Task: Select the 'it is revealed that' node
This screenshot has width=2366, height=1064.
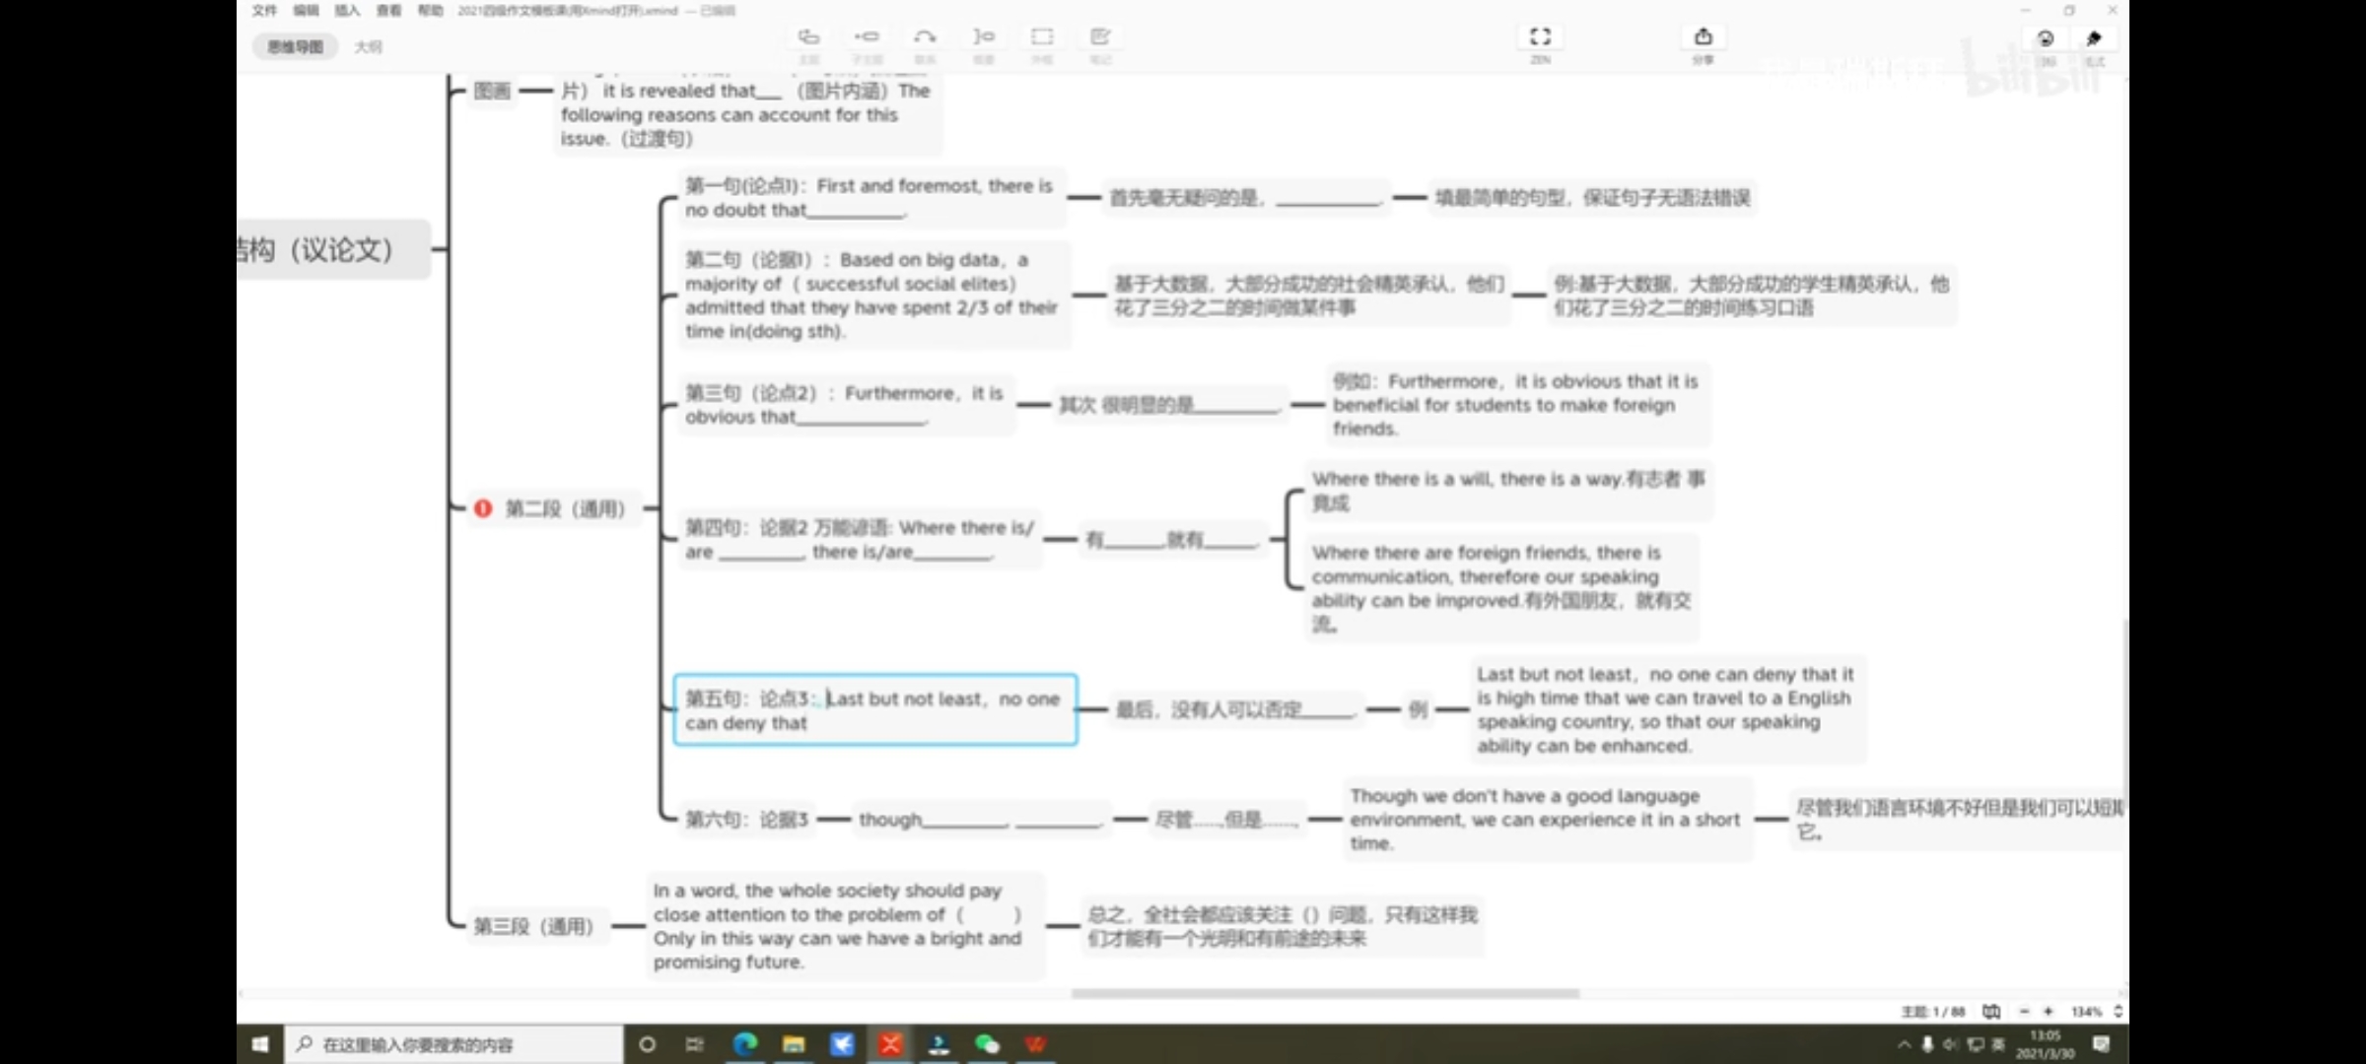Action: (747, 113)
